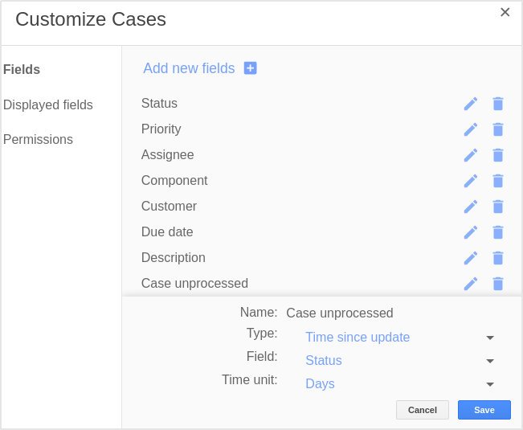
Task: Edit the Status field with pencil icon
Action: pyautogui.click(x=471, y=104)
